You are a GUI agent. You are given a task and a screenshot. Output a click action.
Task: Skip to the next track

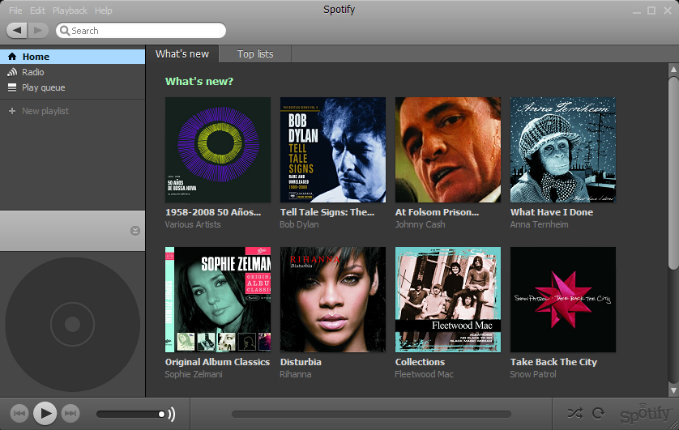[70, 414]
